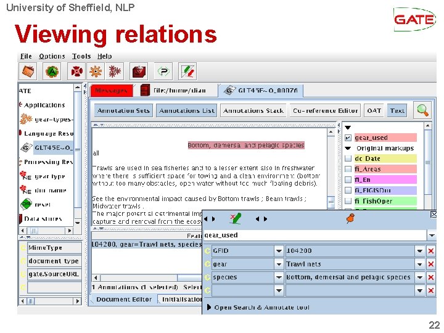
Task: Click the first left arrow in annotation popup
Action: (x=206, y=219)
